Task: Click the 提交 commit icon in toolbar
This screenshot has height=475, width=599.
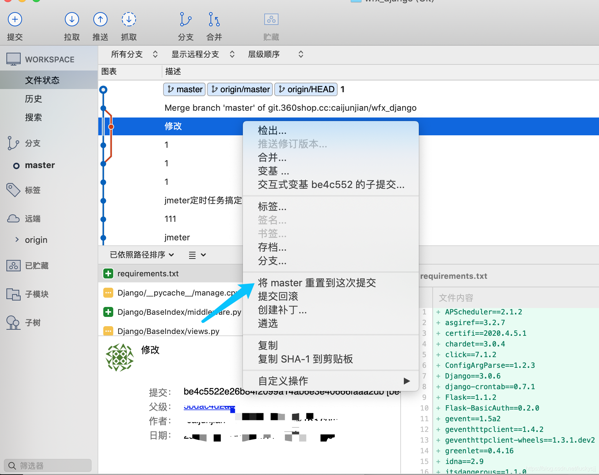Action: tap(15, 19)
